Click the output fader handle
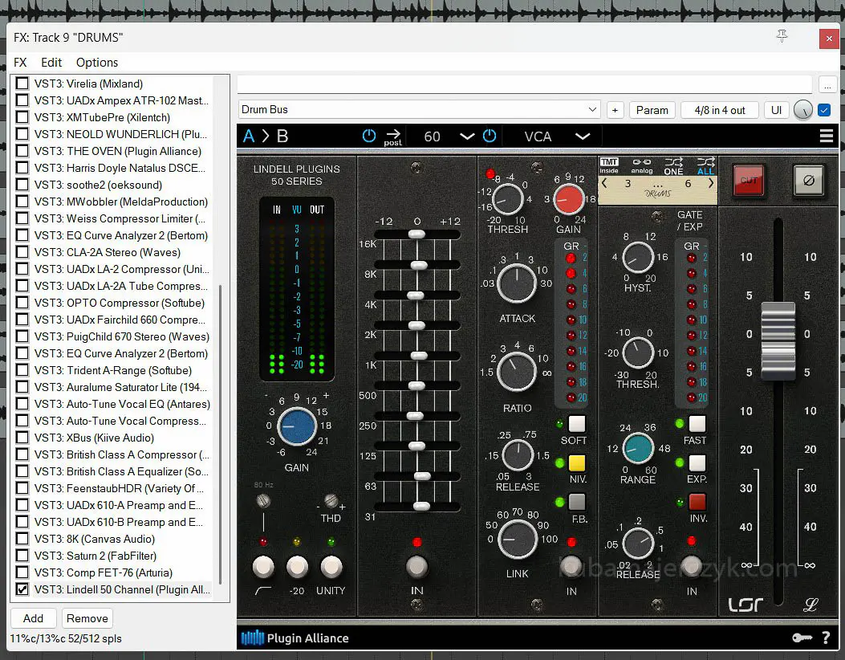845x660 pixels. pyautogui.click(x=778, y=341)
